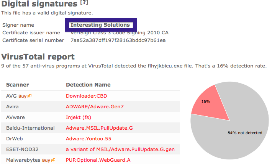Image resolution: width=272 pixels, height=164 pixels.
Task: Open the Malwarebytes Buy external-link icon
Action: pyautogui.click(x=53, y=160)
